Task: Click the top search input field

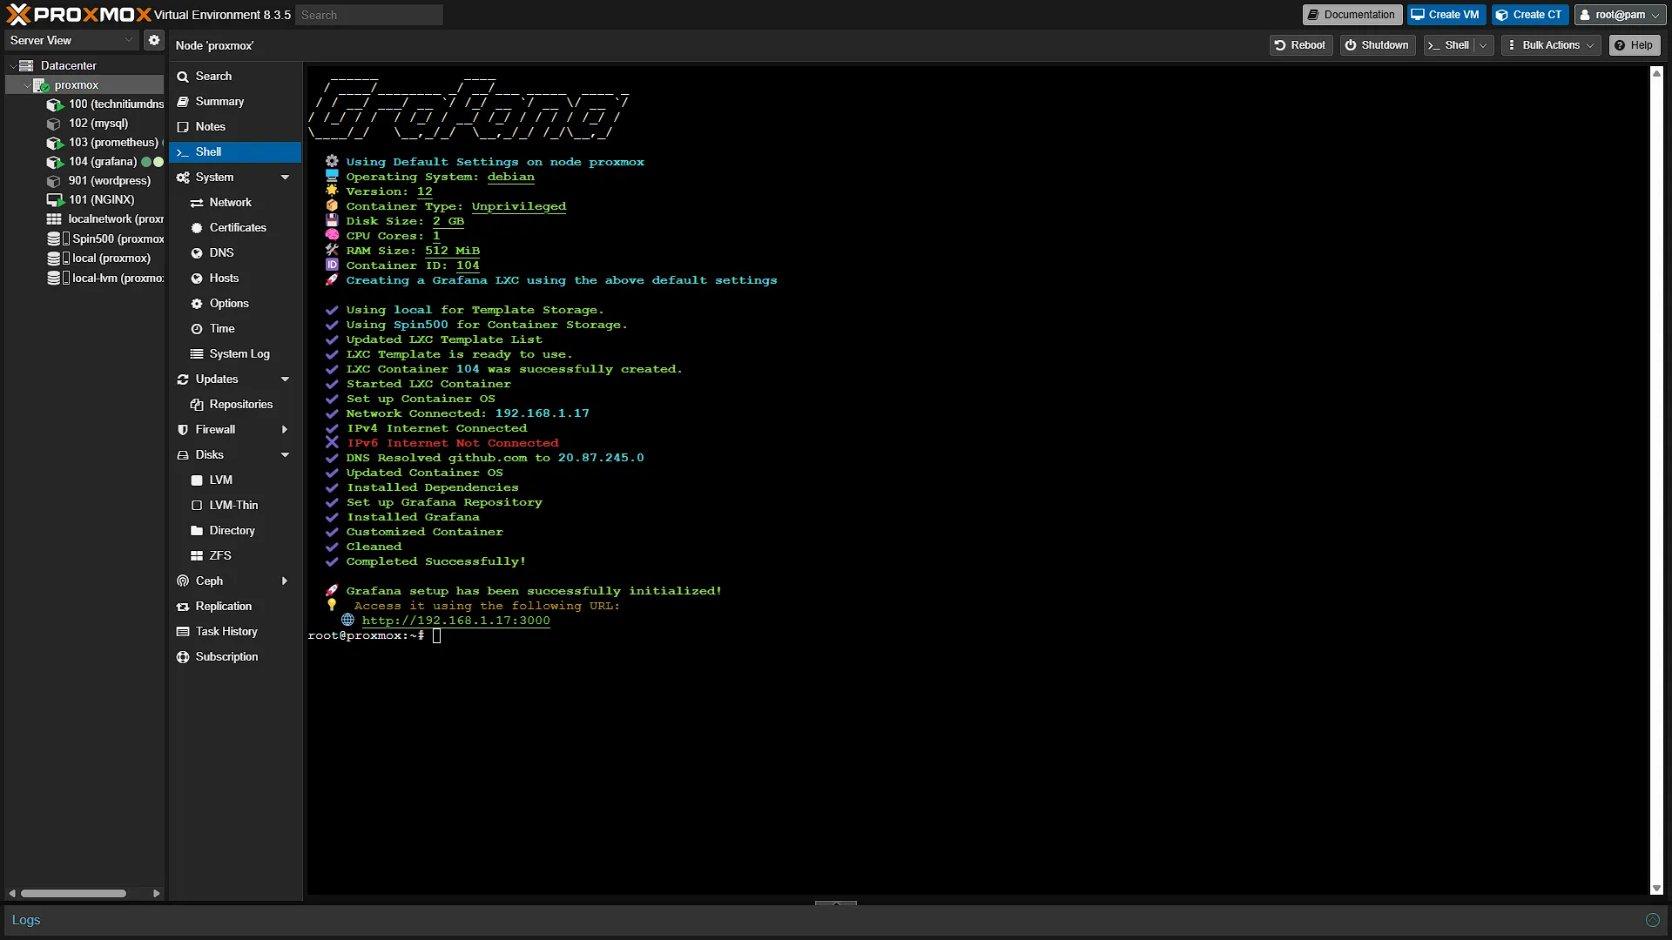Action: (x=369, y=15)
